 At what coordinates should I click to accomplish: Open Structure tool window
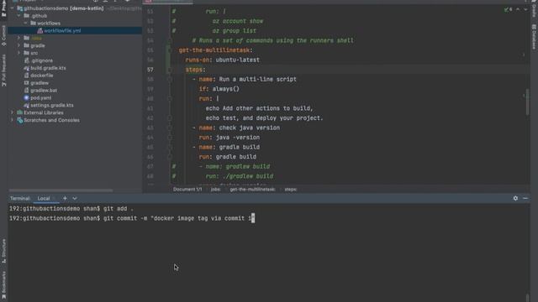(x=3, y=251)
